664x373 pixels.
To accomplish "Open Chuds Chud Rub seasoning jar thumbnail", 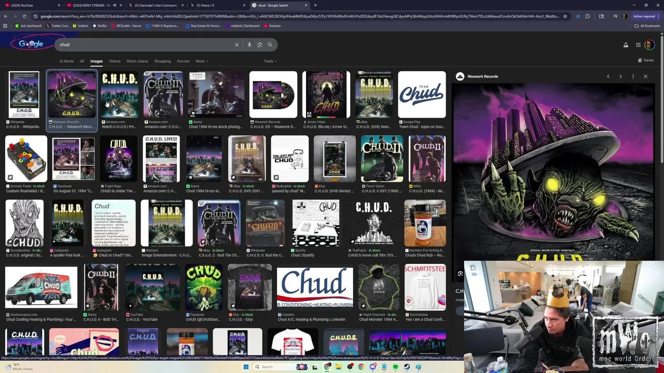I will coord(425,223).
